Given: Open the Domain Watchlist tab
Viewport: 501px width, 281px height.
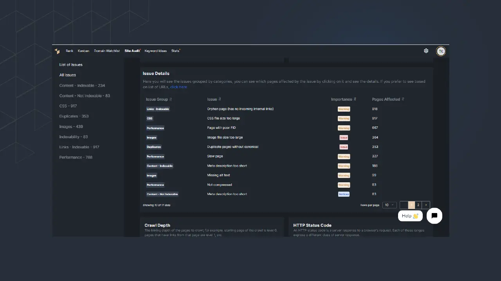Looking at the screenshot, I should click(x=107, y=51).
